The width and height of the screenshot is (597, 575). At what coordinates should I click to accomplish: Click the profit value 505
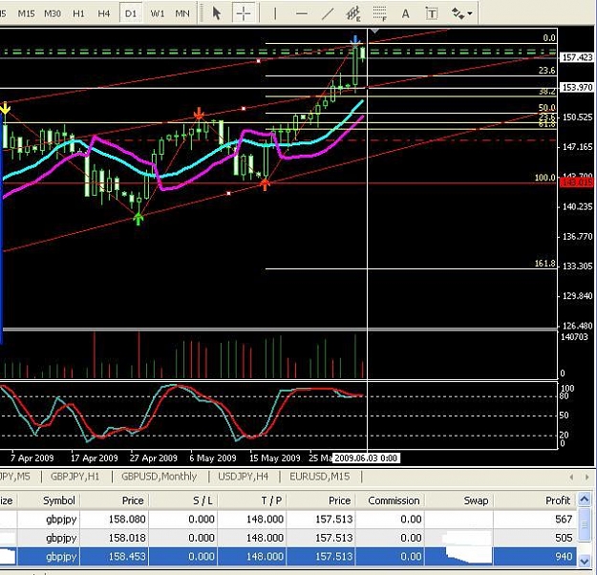[x=564, y=538]
